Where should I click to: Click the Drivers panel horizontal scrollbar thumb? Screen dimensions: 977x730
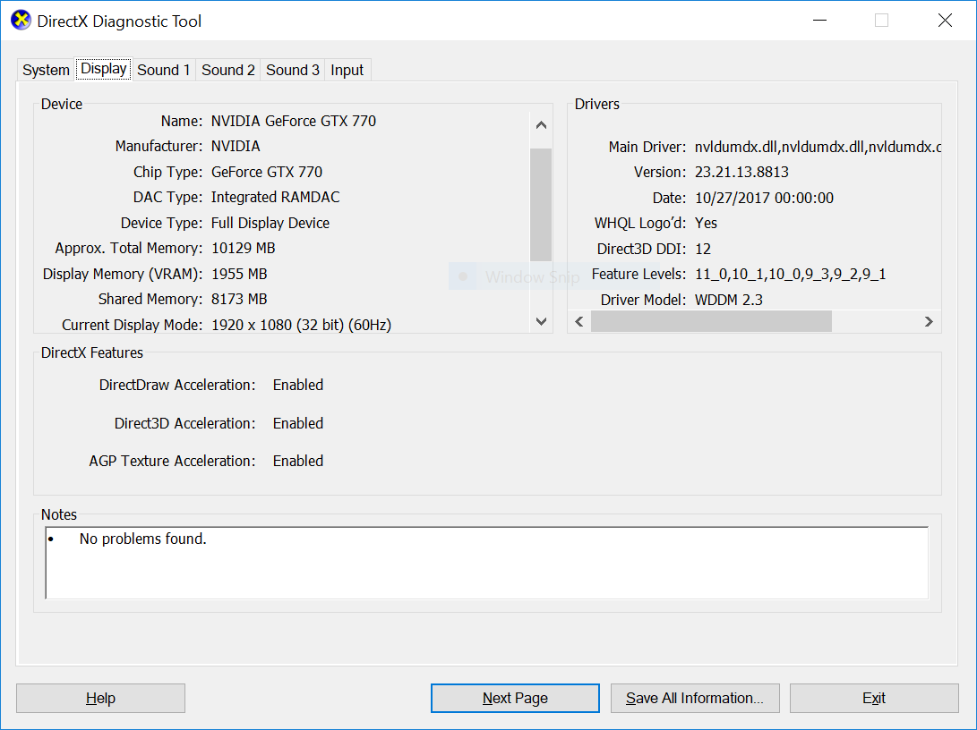coord(711,321)
